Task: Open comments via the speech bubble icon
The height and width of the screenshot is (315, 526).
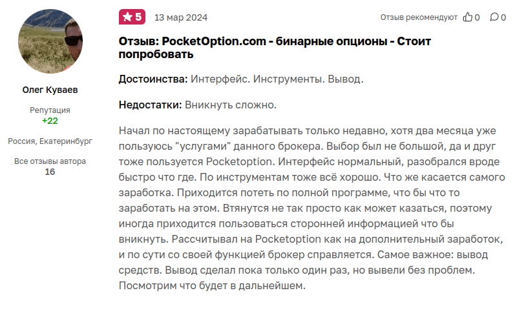Action: point(494,17)
